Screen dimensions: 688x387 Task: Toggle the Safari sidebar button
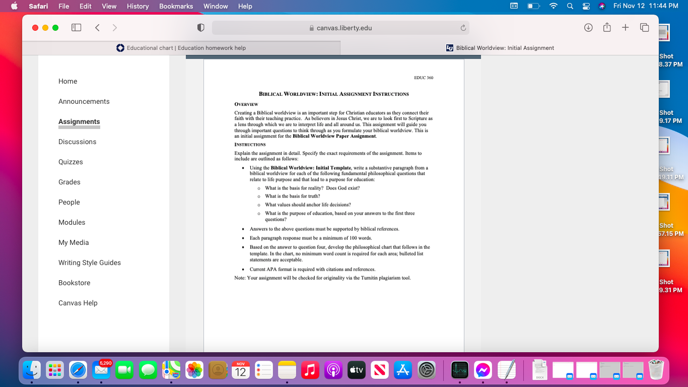77,28
